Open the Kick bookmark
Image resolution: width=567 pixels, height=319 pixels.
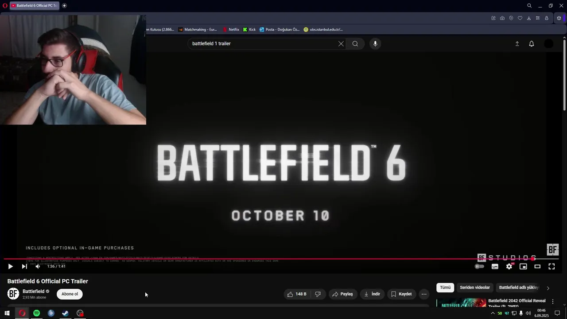[x=249, y=30]
